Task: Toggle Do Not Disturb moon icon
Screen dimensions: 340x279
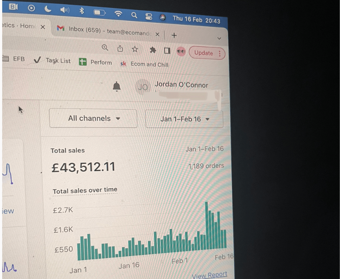Action: (48, 9)
